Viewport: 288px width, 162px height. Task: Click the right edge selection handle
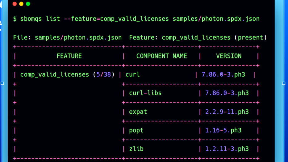pyautogui.click(x=284, y=83)
